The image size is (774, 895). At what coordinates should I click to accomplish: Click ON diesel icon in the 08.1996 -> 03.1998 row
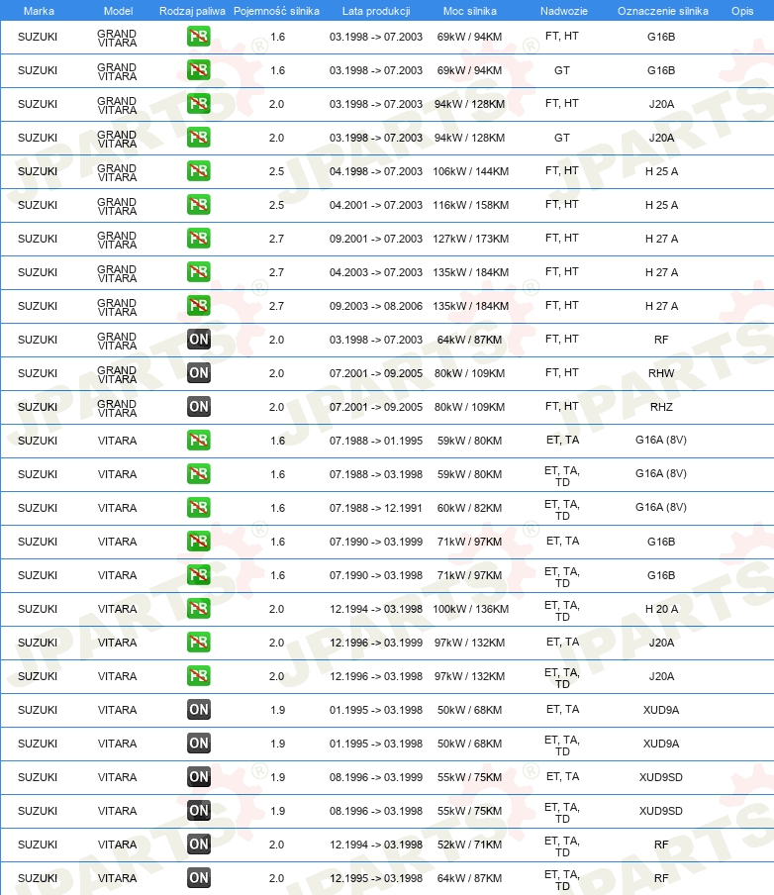tap(199, 811)
